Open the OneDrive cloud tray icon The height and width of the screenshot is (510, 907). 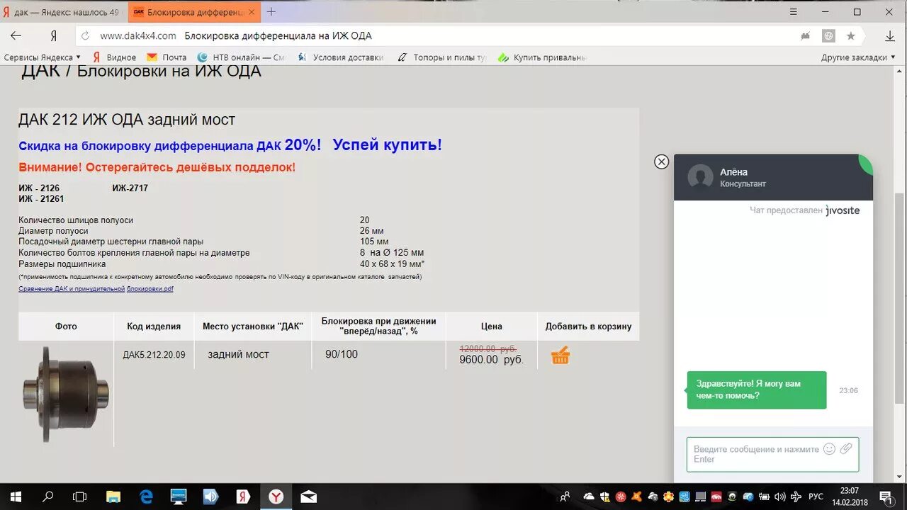(x=590, y=497)
